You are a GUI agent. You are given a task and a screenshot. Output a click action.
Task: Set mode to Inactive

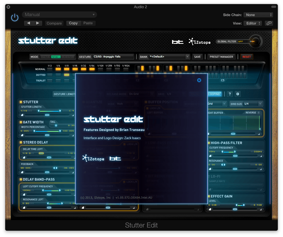[x=45, y=57]
